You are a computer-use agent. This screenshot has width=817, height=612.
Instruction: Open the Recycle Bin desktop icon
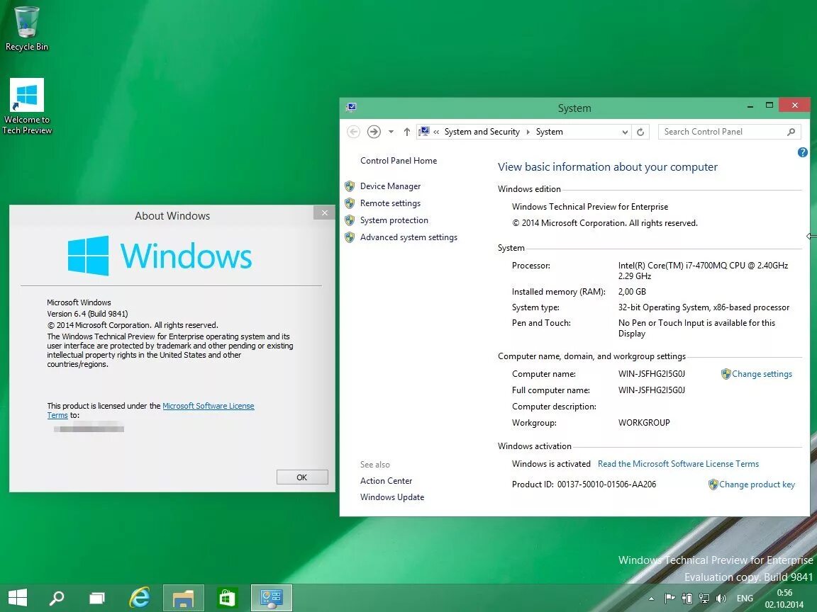(26, 28)
